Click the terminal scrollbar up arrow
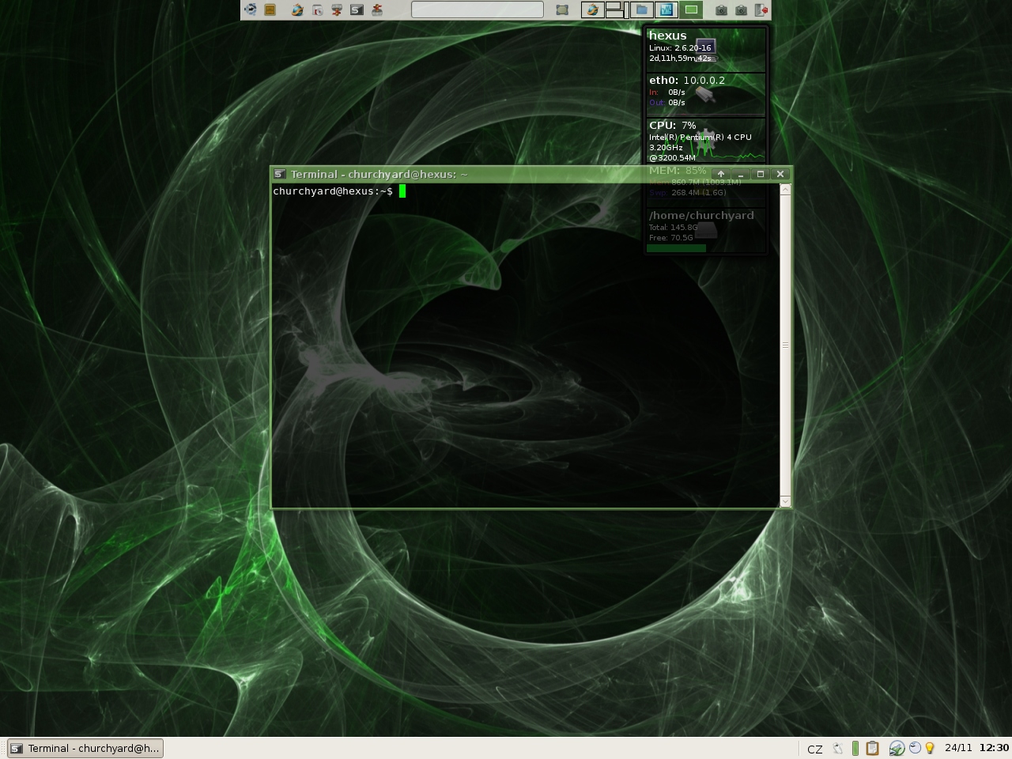The image size is (1012, 759). 785,190
